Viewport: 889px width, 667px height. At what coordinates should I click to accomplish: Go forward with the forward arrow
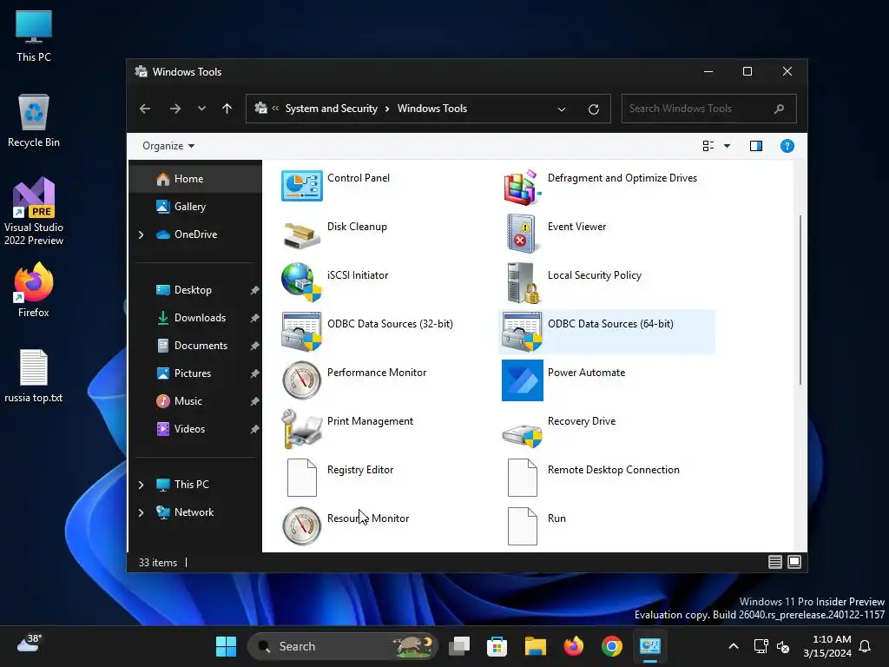click(x=175, y=109)
